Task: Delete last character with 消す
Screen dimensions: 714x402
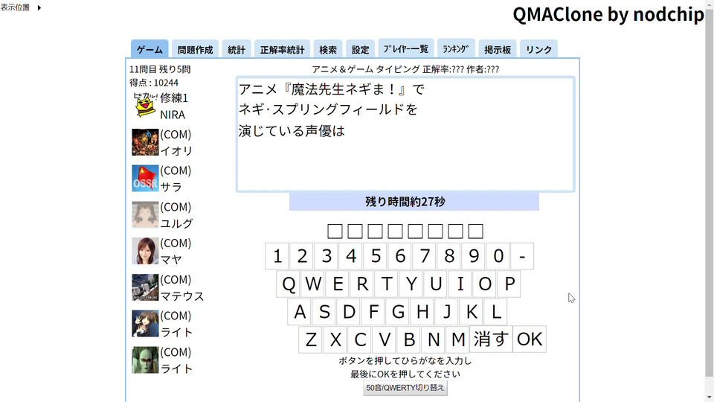Action: coord(491,339)
